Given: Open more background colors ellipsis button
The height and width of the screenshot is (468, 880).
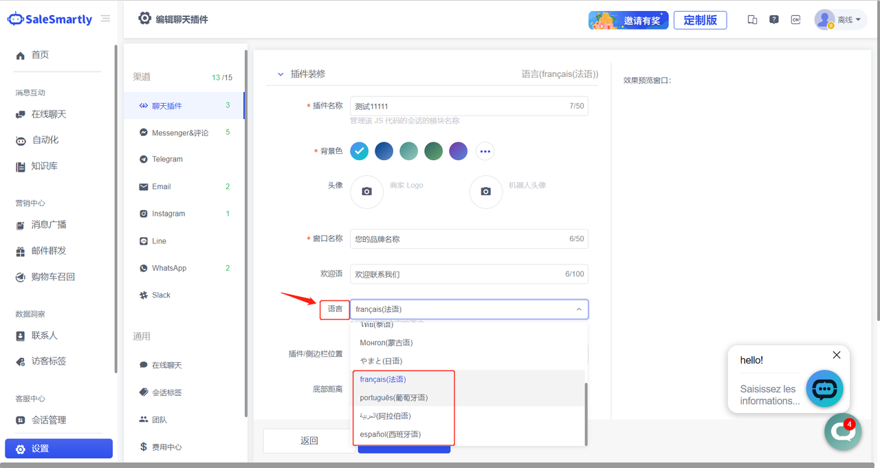Looking at the screenshot, I should (x=485, y=151).
